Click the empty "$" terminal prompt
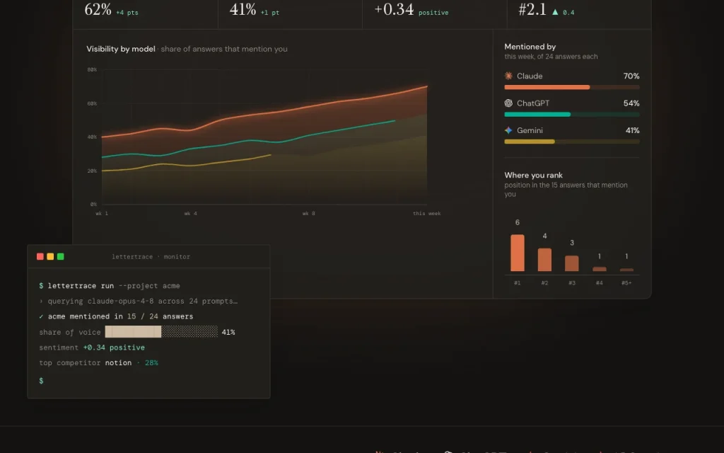Viewport: 724px width, 453px height. click(41, 380)
